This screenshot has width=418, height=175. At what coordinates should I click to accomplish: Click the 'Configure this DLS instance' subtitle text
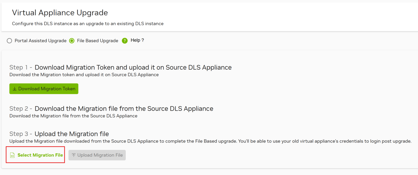click(88, 24)
